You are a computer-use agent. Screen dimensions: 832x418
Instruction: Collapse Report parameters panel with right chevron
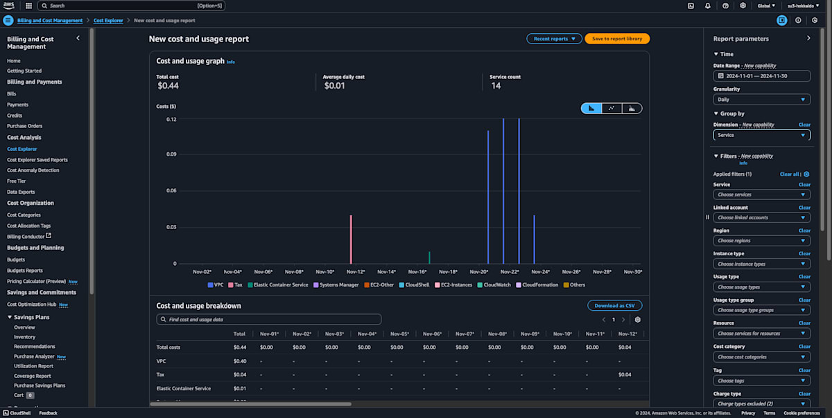pos(808,39)
